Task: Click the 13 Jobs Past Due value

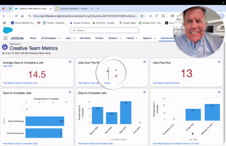Action: click(x=186, y=73)
